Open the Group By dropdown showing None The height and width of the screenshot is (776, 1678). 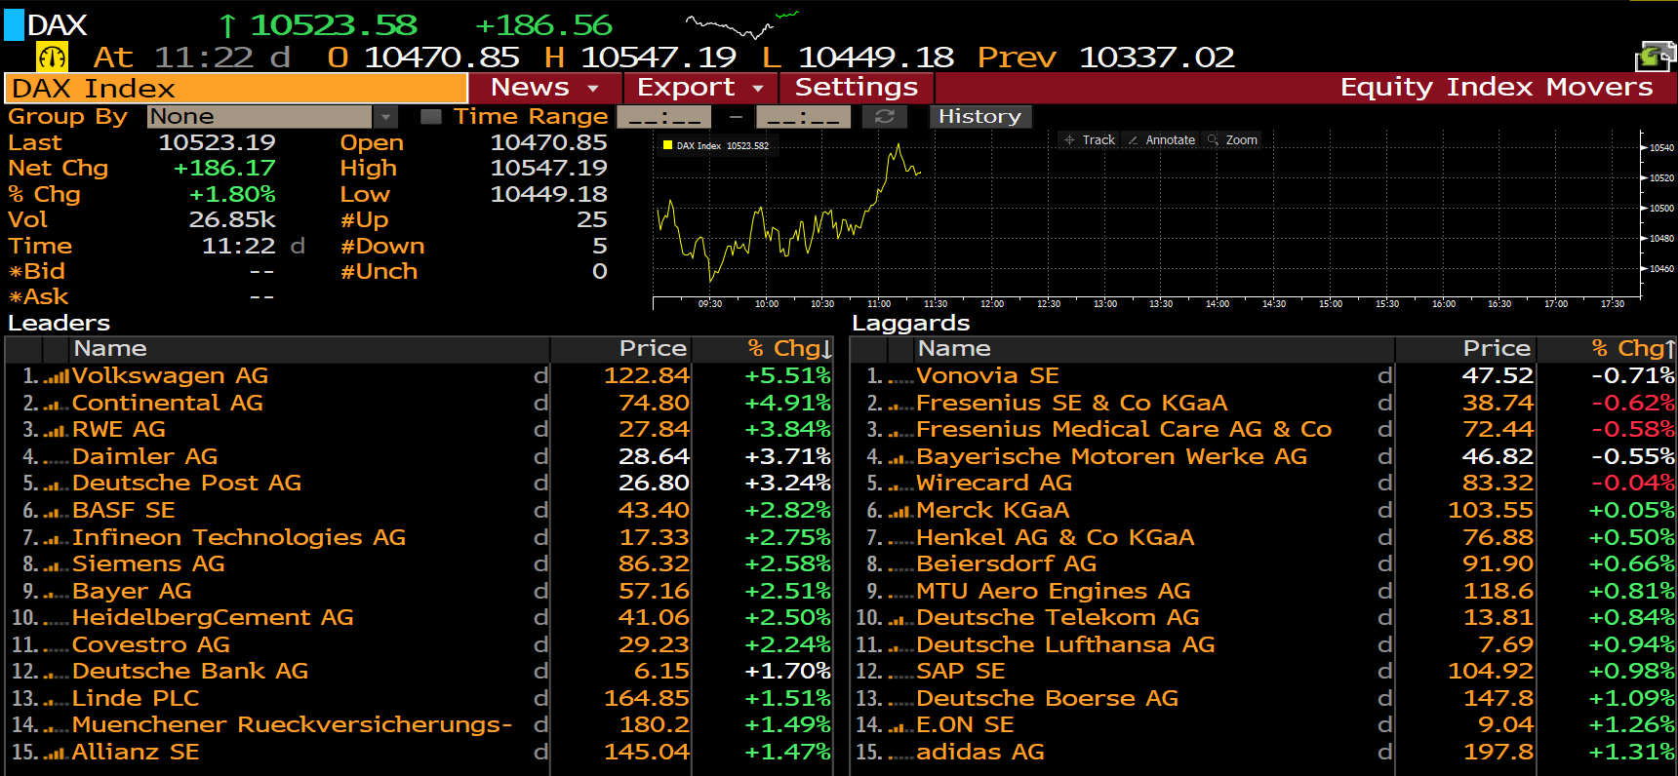273,117
